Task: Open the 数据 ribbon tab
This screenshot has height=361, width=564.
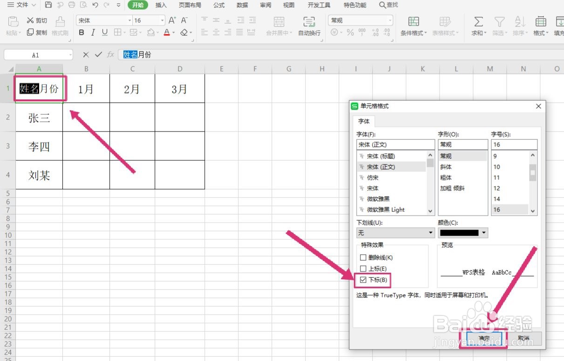Action: coord(242,5)
